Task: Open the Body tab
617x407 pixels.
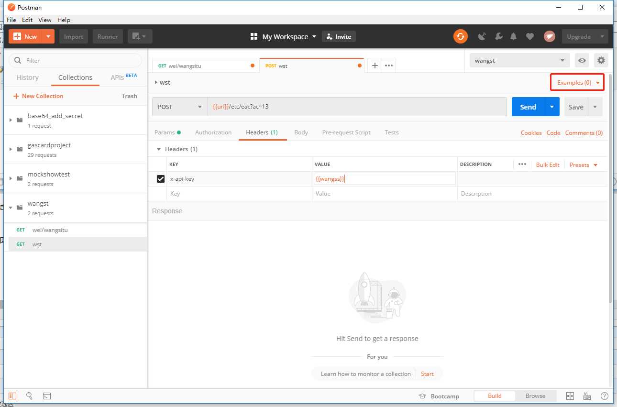Action: coord(301,132)
